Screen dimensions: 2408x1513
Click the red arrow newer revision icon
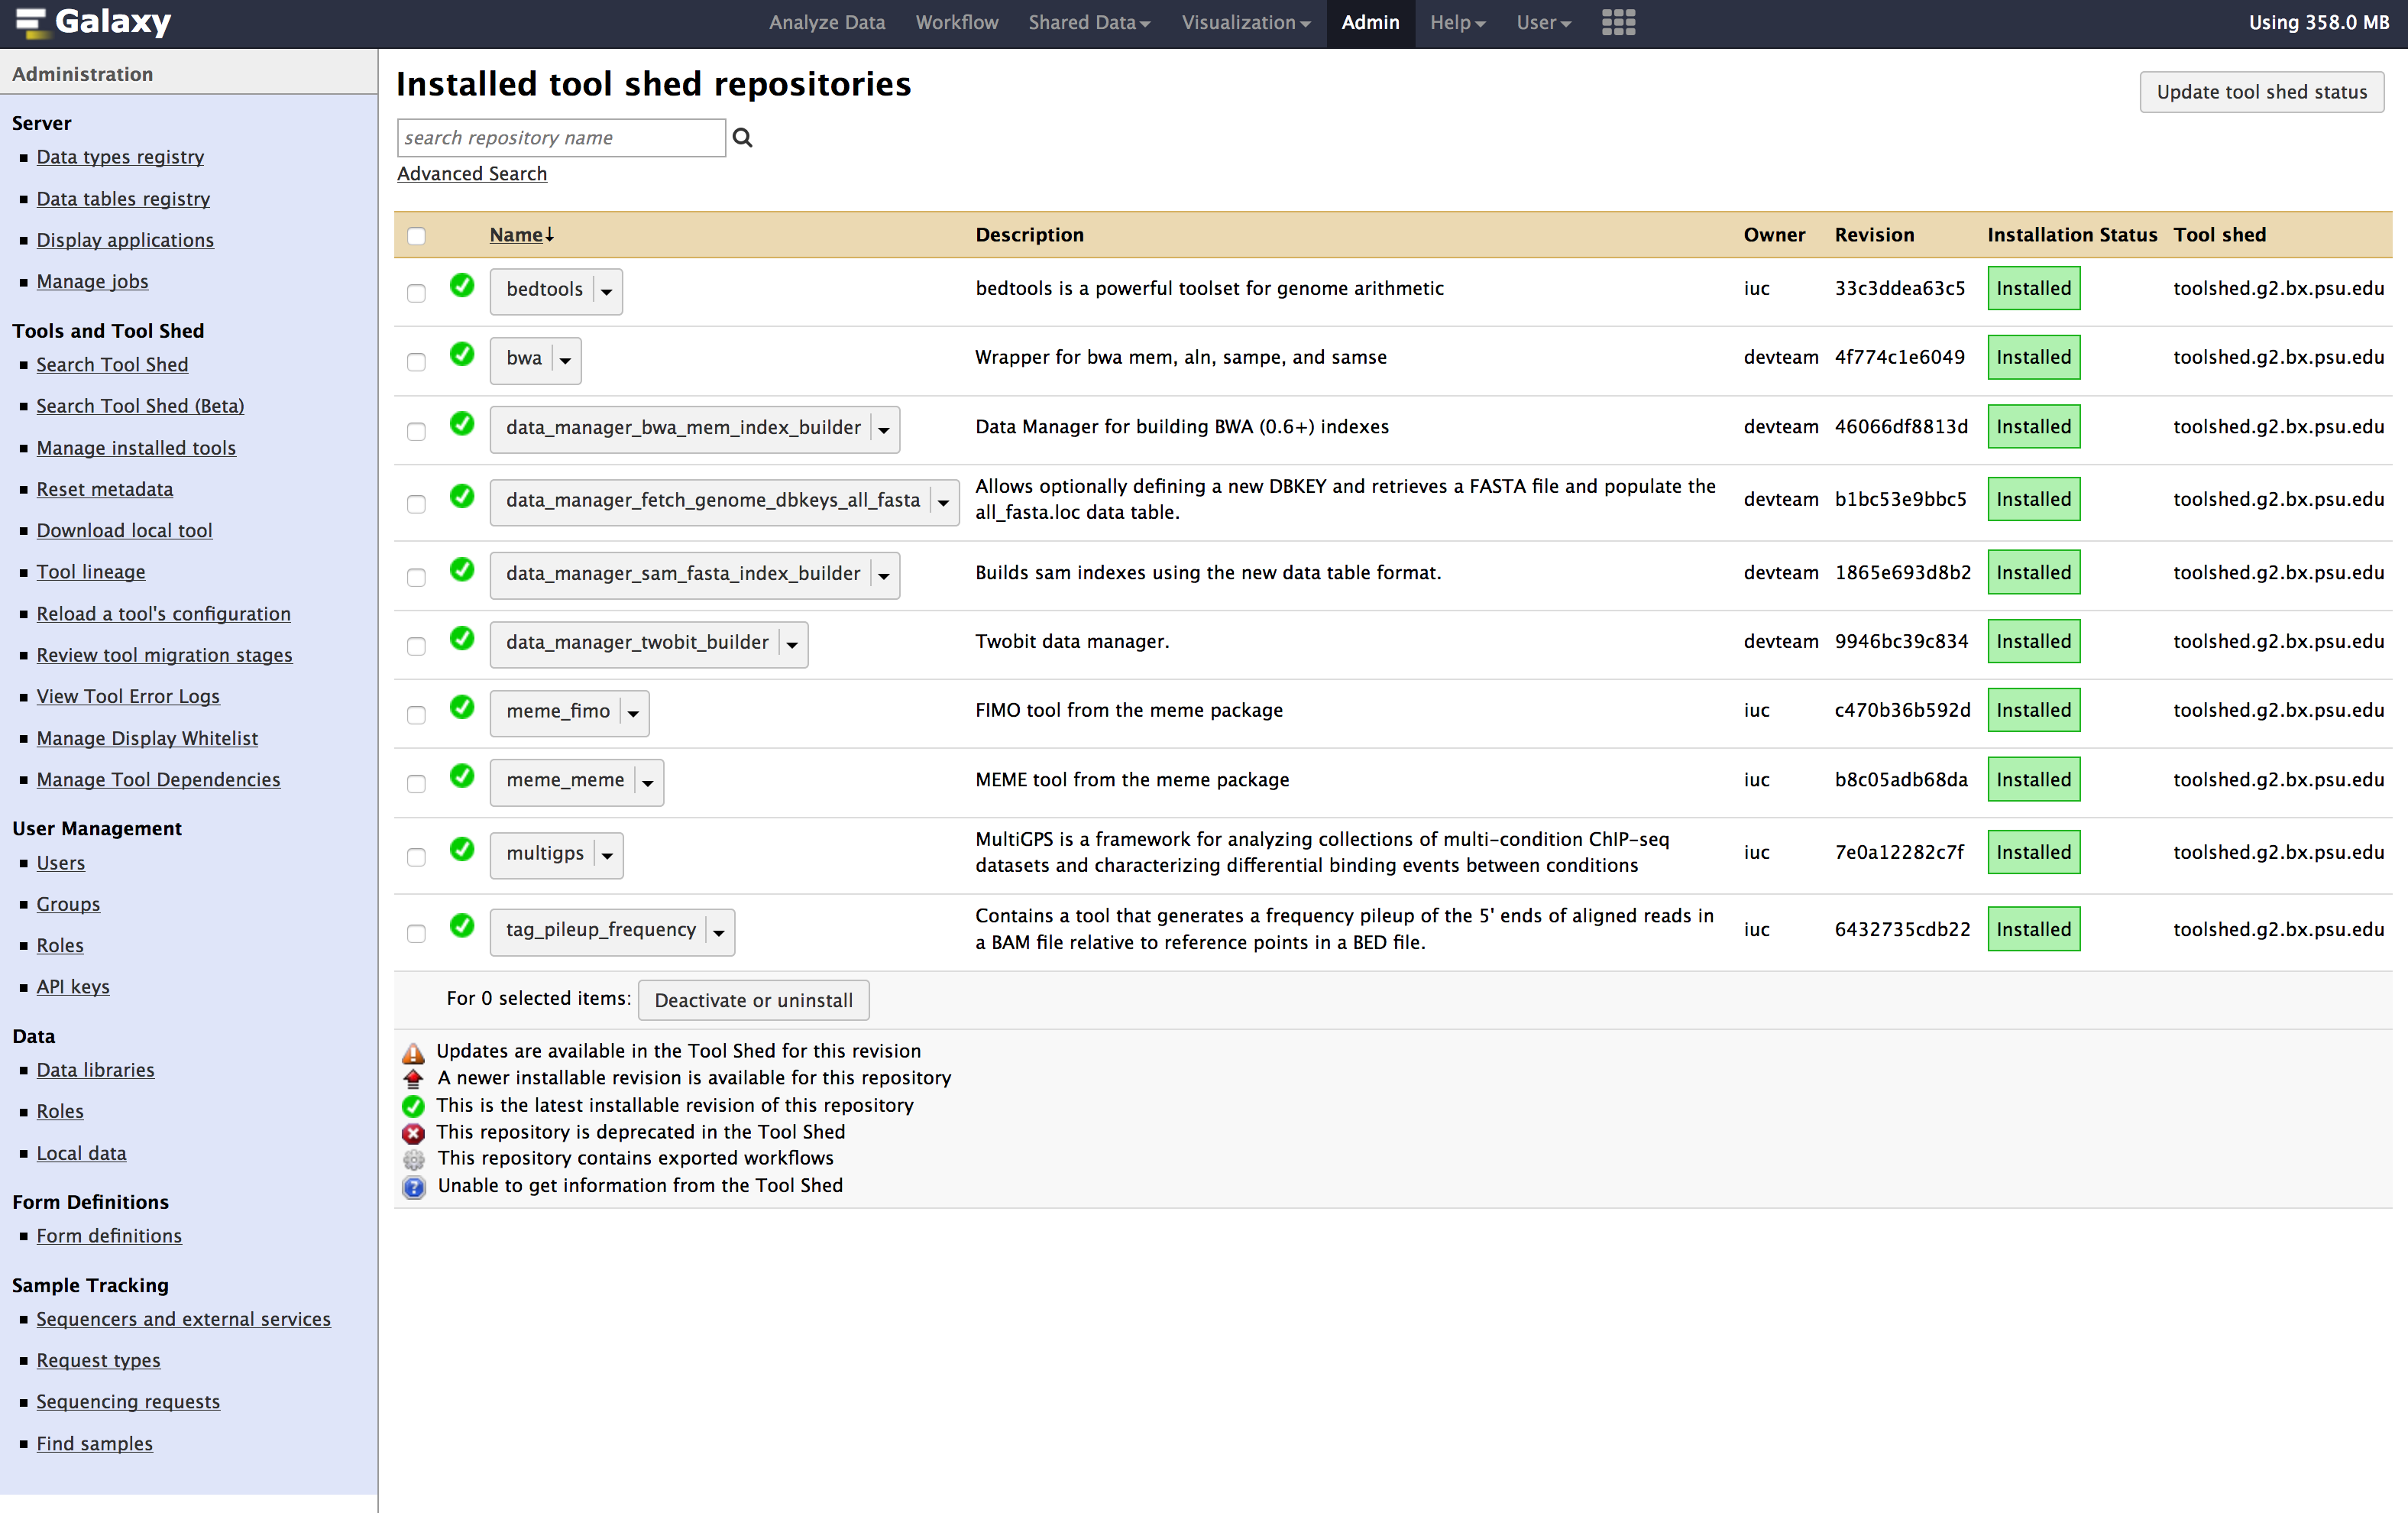413,1079
